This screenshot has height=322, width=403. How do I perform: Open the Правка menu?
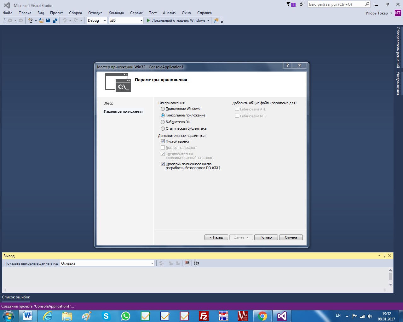coord(25,13)
